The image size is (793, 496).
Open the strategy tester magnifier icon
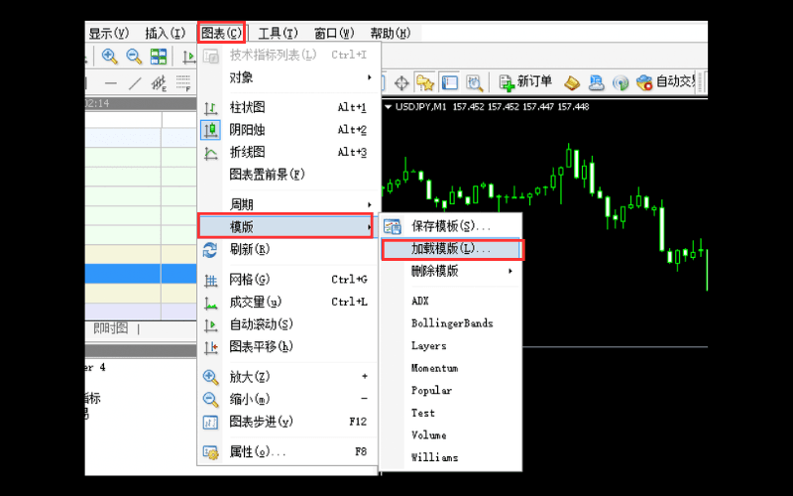coord(475,82)
